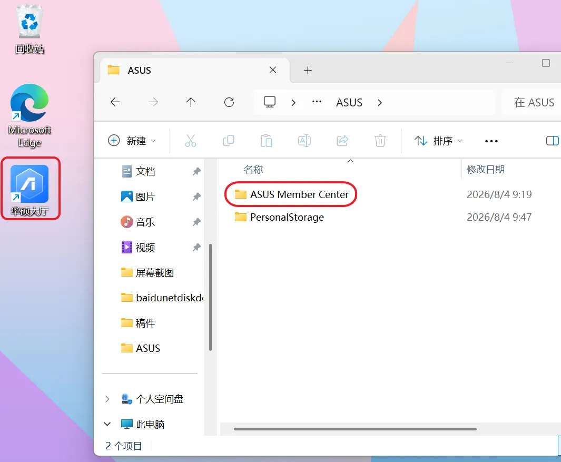This screenshot has height=462, width=561.
Task: Click the Share toolbar icon
Action: point(342,141)
